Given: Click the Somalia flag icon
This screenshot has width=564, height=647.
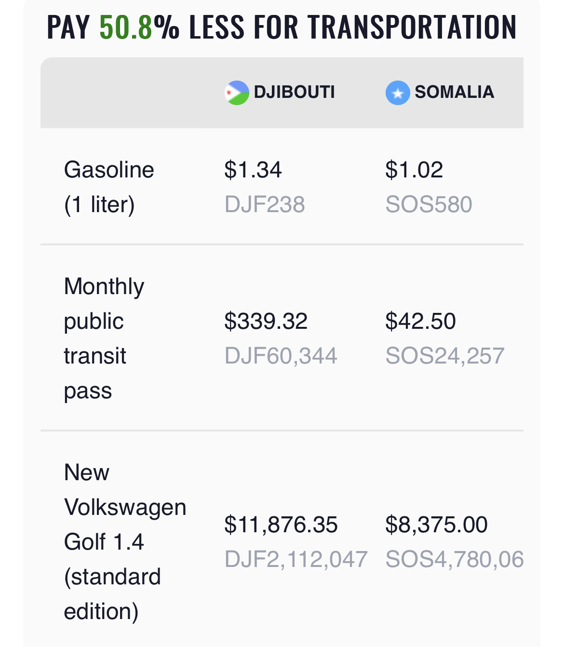Looking at the screenshot, I should 398,93.
